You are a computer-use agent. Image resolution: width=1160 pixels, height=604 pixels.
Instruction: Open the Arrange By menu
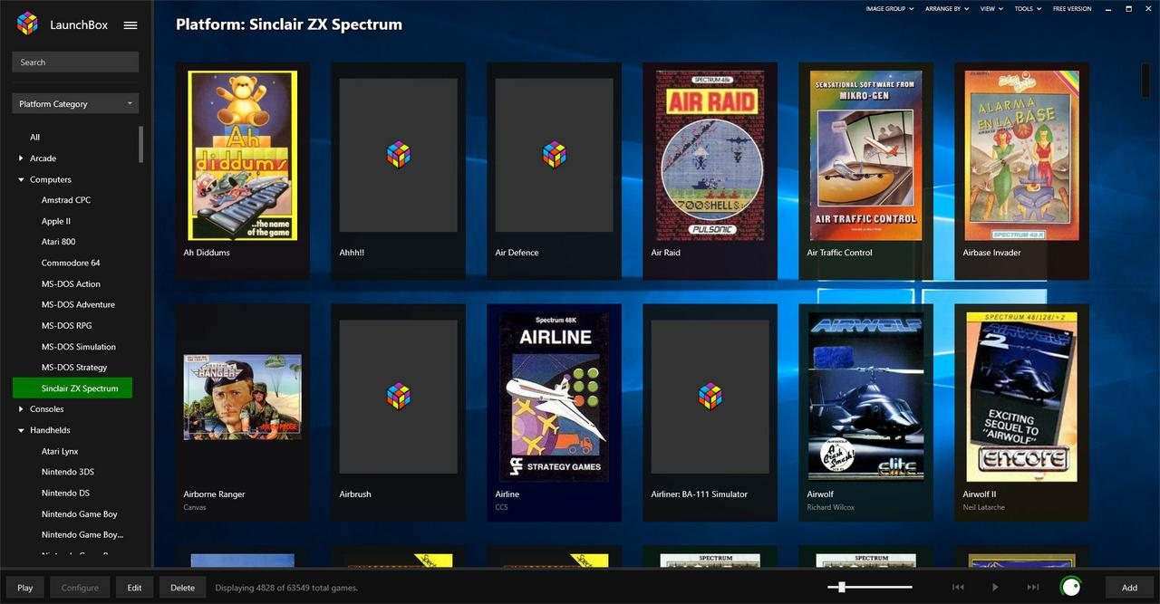click(947, 9)
